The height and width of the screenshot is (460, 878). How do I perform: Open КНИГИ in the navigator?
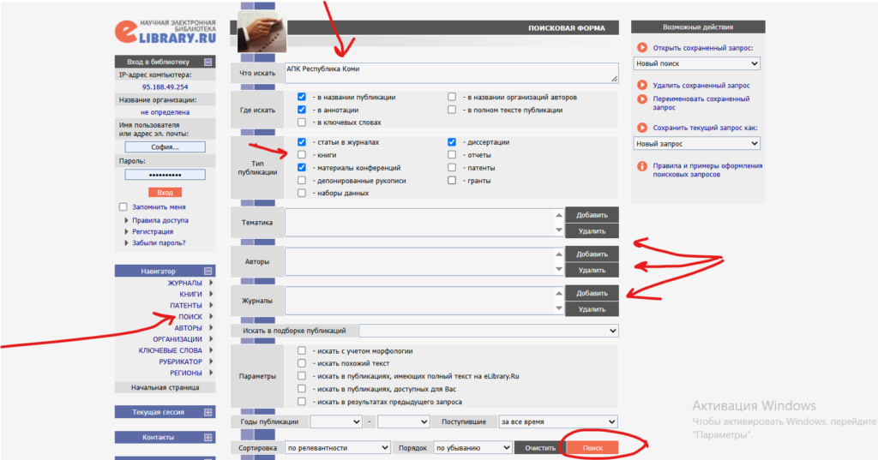[x=190, y=295]
